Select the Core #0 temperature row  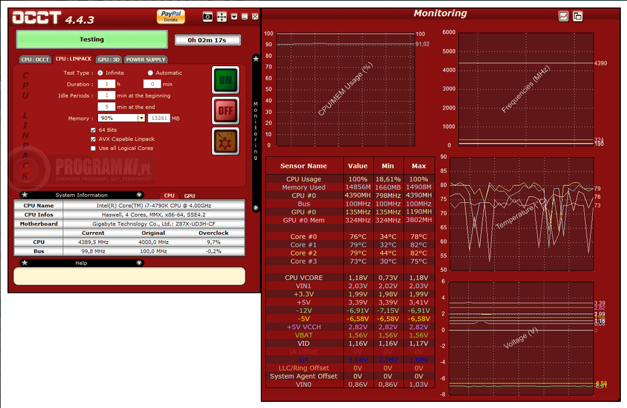pyautogui.click(x=350, y=236)
